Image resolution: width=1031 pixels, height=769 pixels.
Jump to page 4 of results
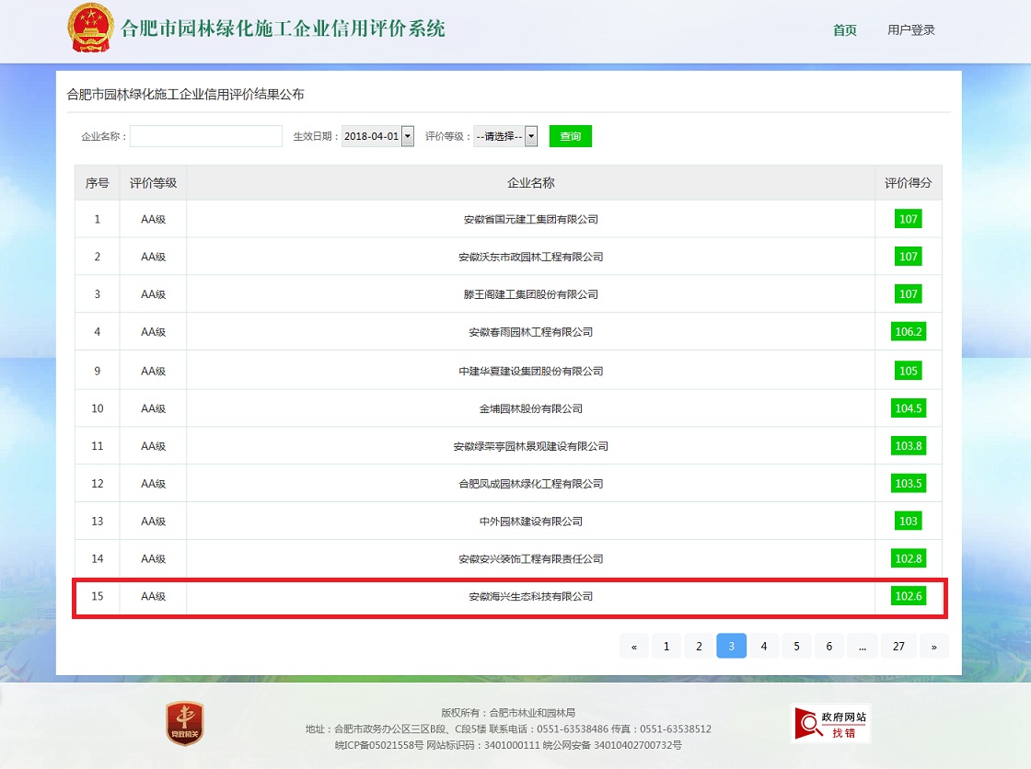(x=763, y=647)
